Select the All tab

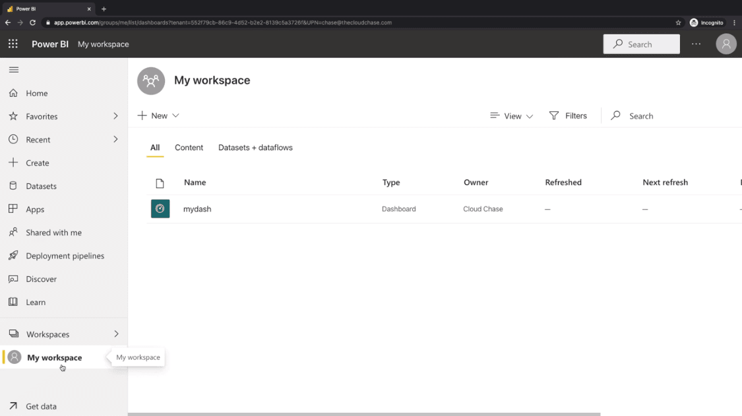pos(155,148)
